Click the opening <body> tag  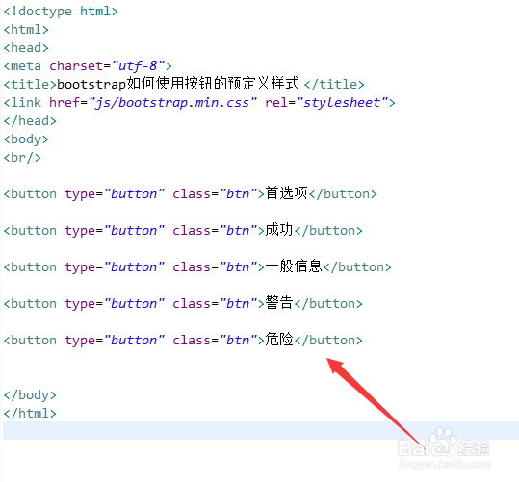tap(26, 140)
